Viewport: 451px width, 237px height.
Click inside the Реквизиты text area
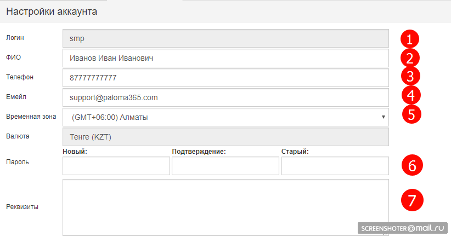click(x=226, y=206)
